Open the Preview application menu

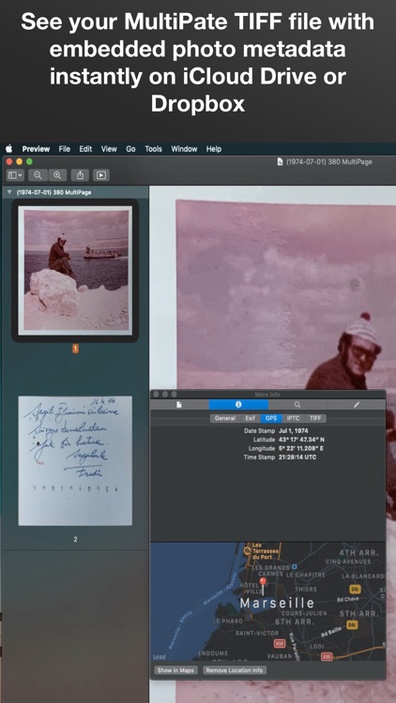[x=36, y=149]
